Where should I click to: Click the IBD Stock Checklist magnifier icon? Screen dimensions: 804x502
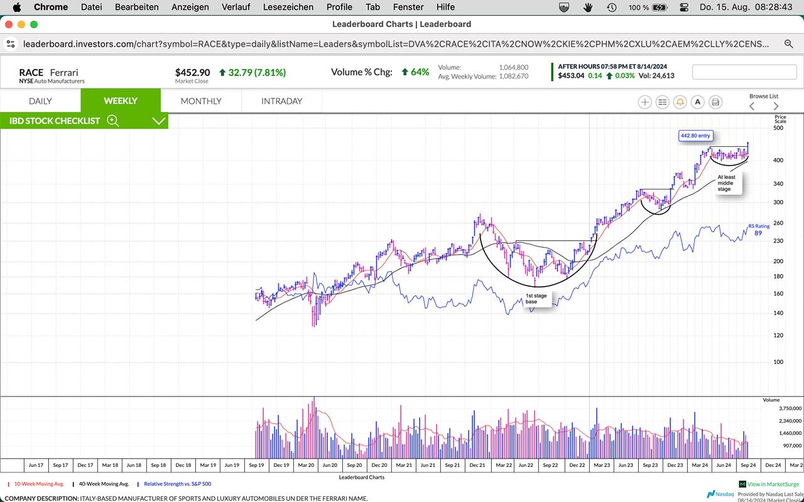coord(113,120)
